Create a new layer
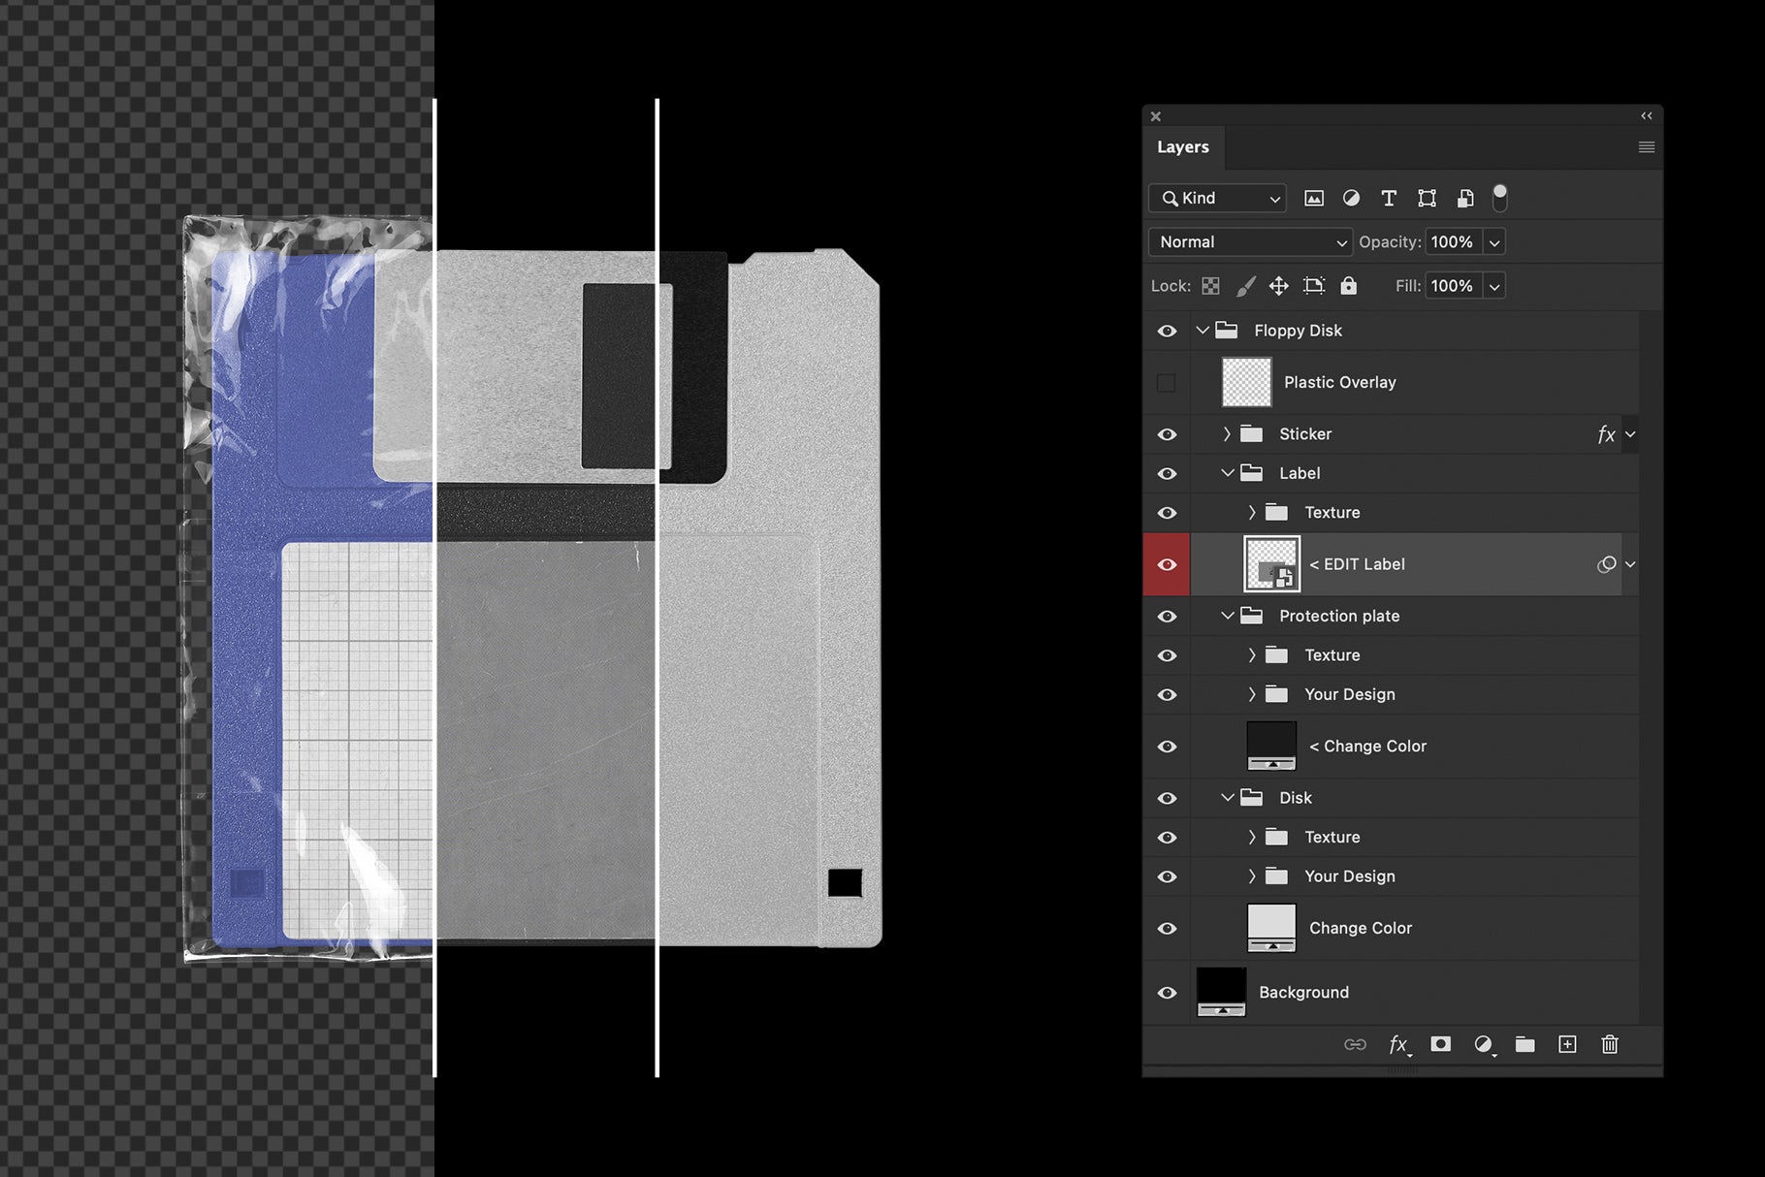The height and width of the screenshot is (1177, 1765). point(1567,1044)
